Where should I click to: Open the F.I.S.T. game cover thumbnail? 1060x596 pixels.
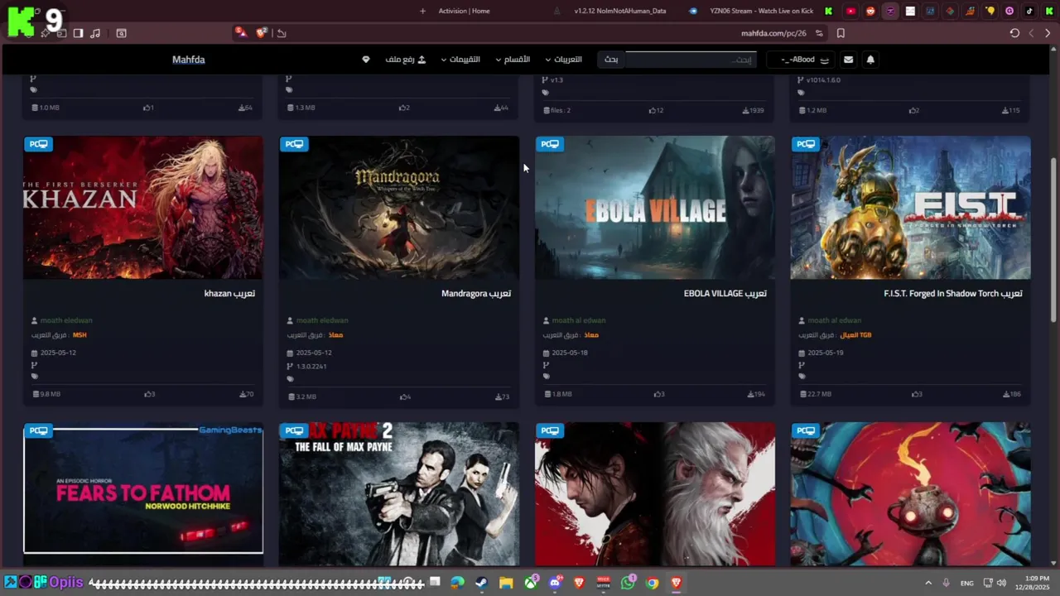911,208
